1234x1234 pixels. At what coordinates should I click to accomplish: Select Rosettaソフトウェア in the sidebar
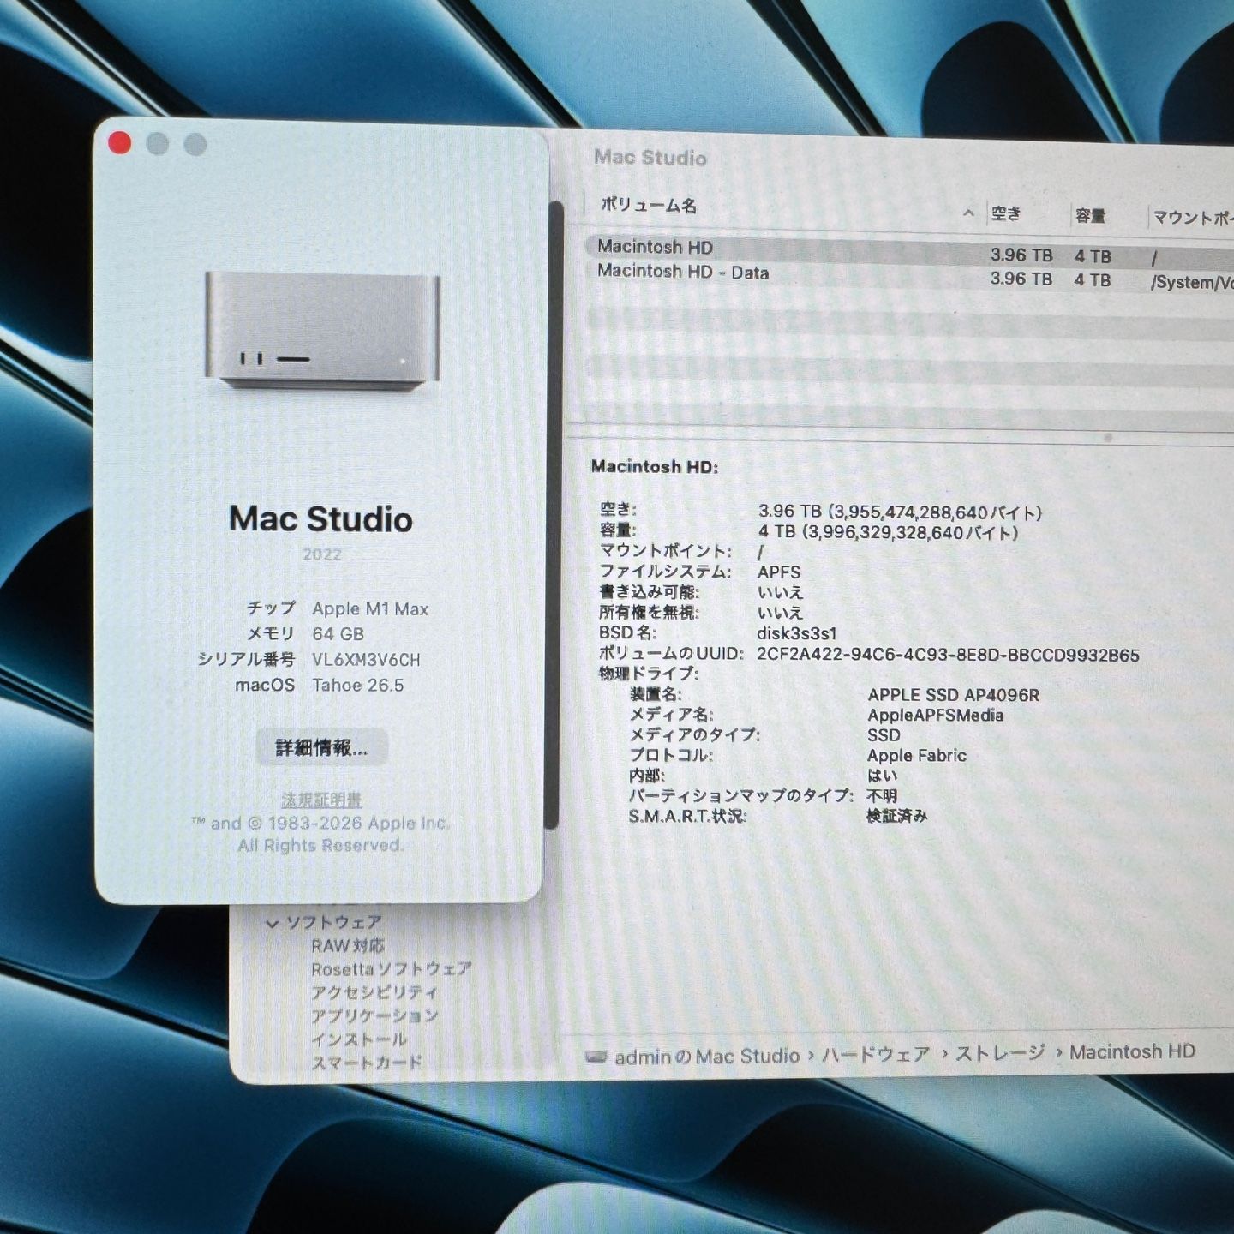[392, 969]
